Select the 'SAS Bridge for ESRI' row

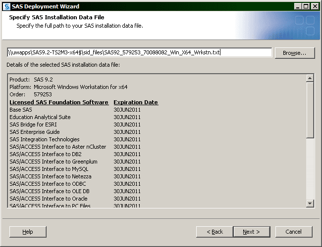(x=75, y=124)
